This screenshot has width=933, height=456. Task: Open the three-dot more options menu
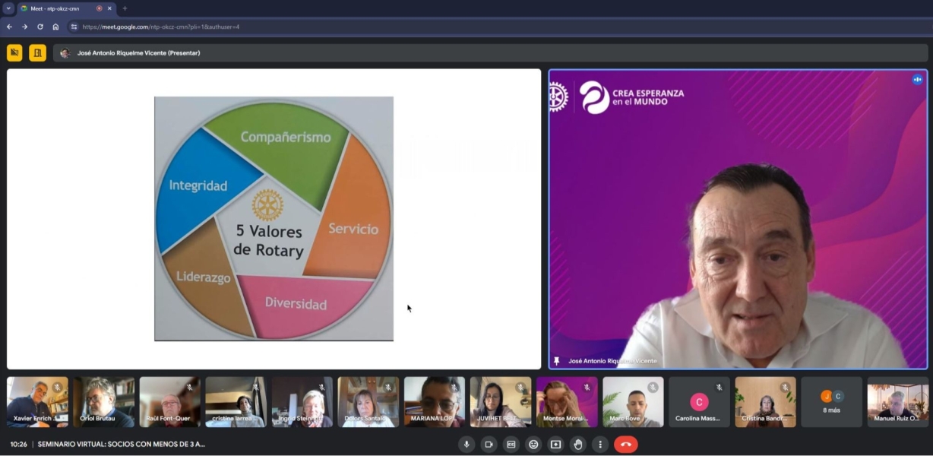point(600,445)
